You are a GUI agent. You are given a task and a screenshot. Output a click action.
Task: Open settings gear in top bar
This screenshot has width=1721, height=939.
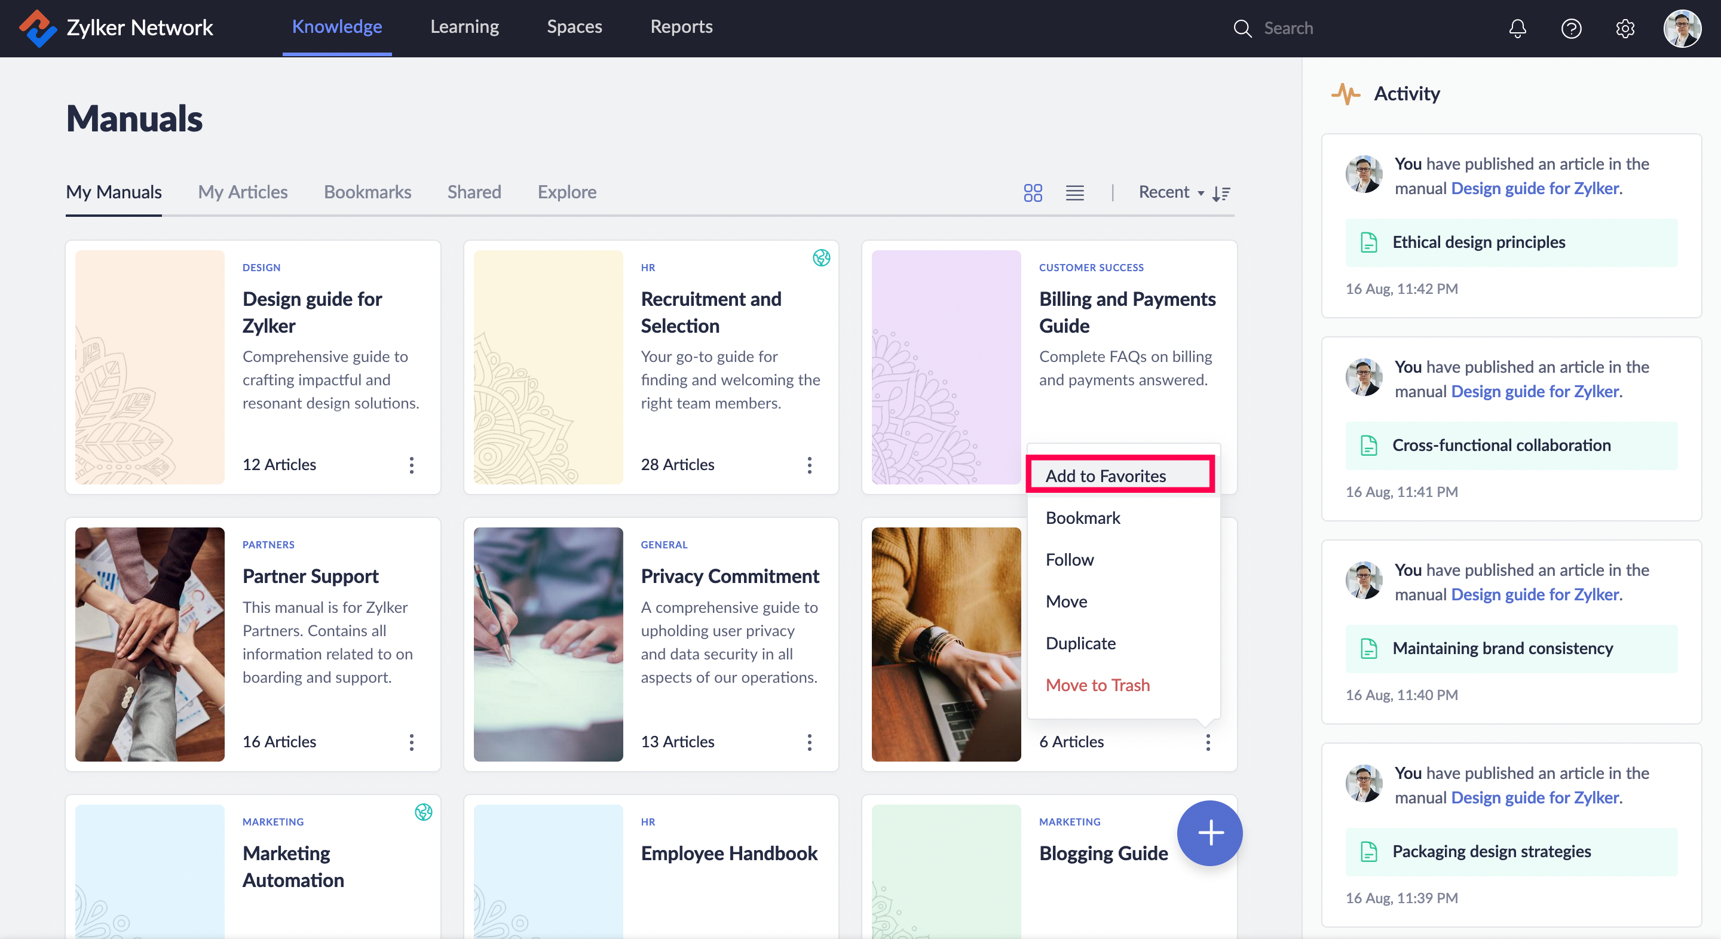(x=1625, y=28)
